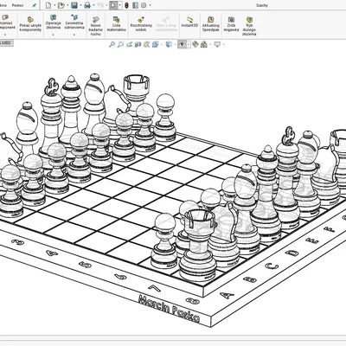Viewport: 346px width, 346px height.
Task: Open file properties icon beside traffic light
Action: 135,5
